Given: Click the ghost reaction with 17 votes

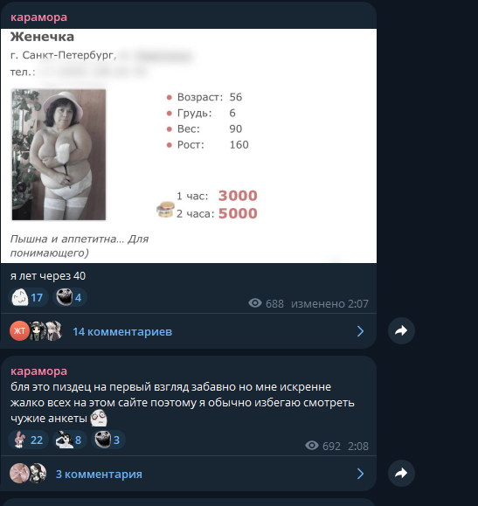Looking at the screenshot, I should (28, 297).
